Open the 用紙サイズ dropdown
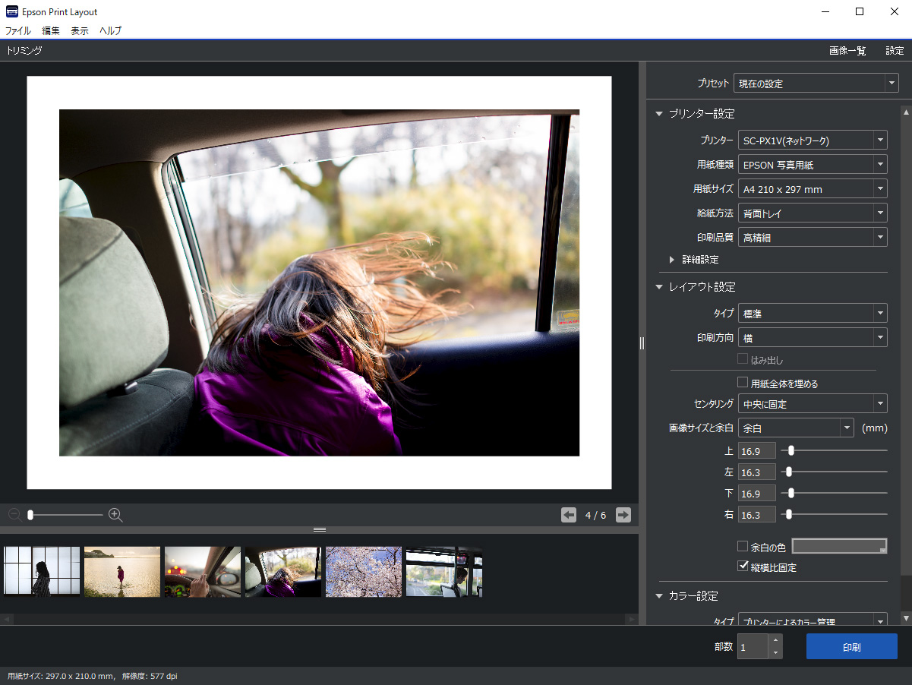912x685 pixels. (812, 189)
